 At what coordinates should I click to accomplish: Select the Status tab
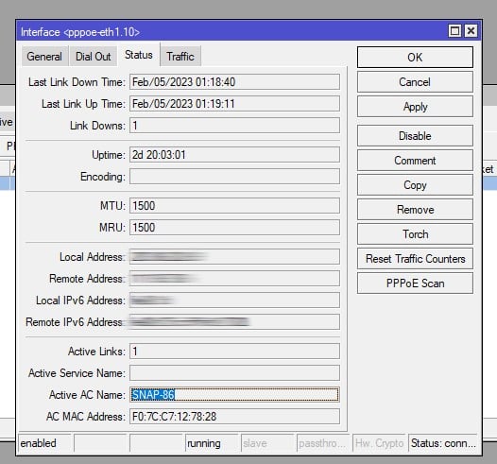(139, 55)
